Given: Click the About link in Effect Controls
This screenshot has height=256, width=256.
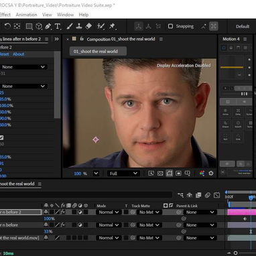Looking at the screenshot, I should 18,54.
